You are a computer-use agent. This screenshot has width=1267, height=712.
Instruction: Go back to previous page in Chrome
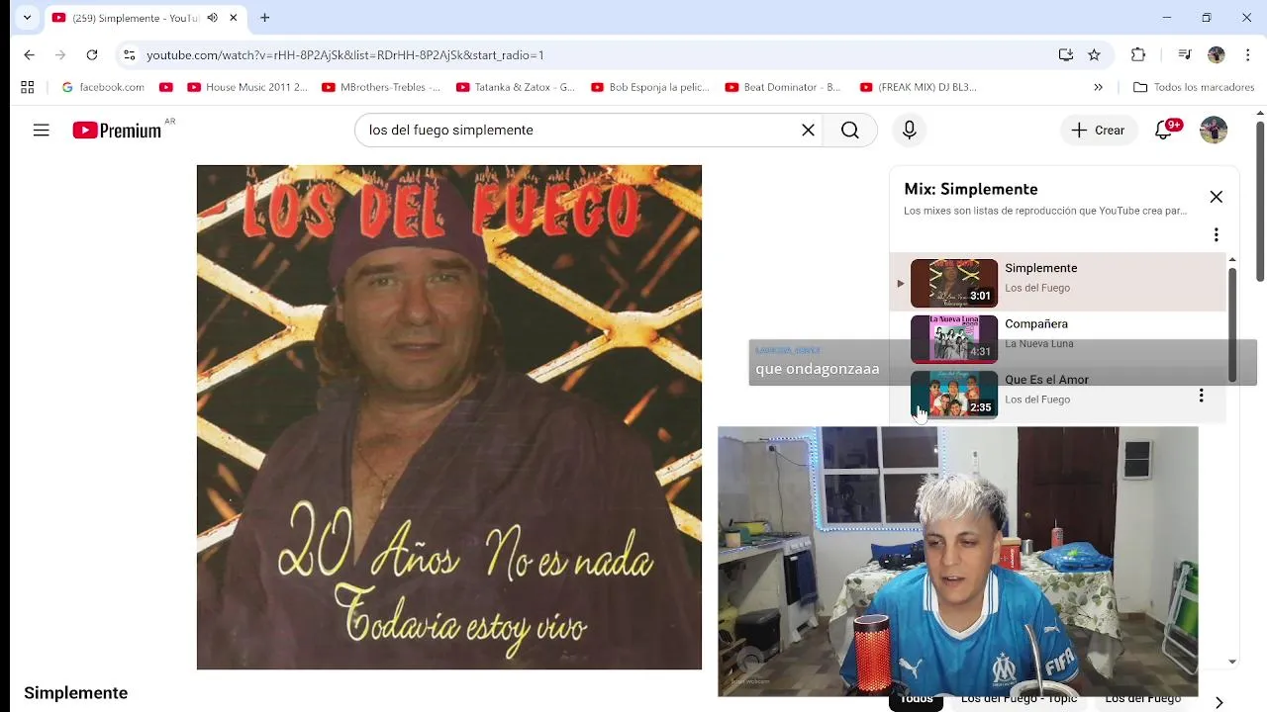click(29, 54)
